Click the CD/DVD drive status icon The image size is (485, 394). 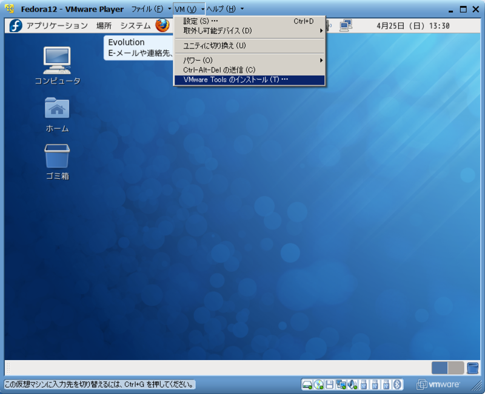click(x=319, y=384)
